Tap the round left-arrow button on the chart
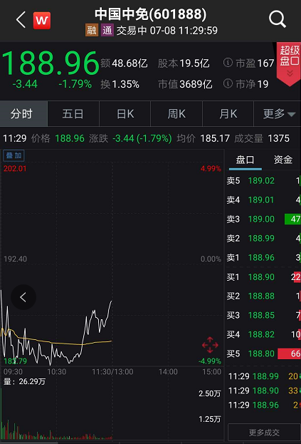 pos(23,297)
